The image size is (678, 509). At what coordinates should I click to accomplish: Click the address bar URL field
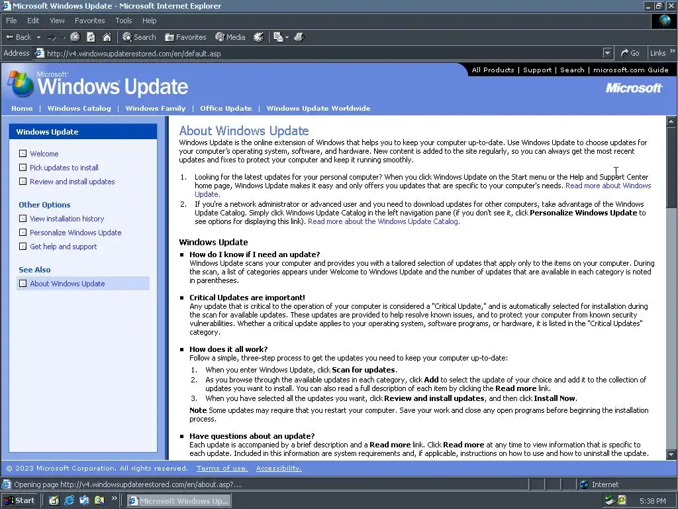click(x=320, y=54)
